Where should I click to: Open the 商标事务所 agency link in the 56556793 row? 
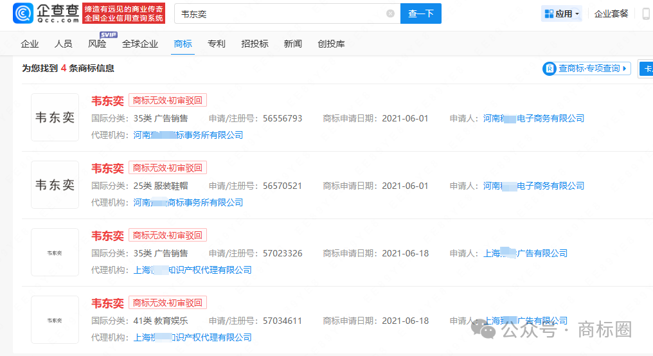[188, 135]
